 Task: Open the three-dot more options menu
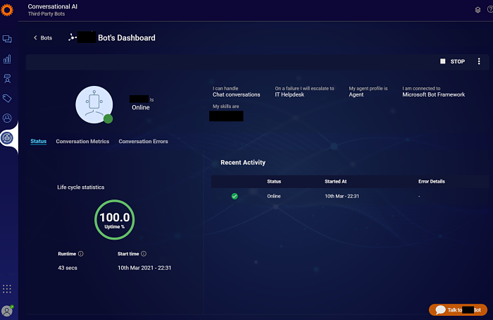click(479, 61)
